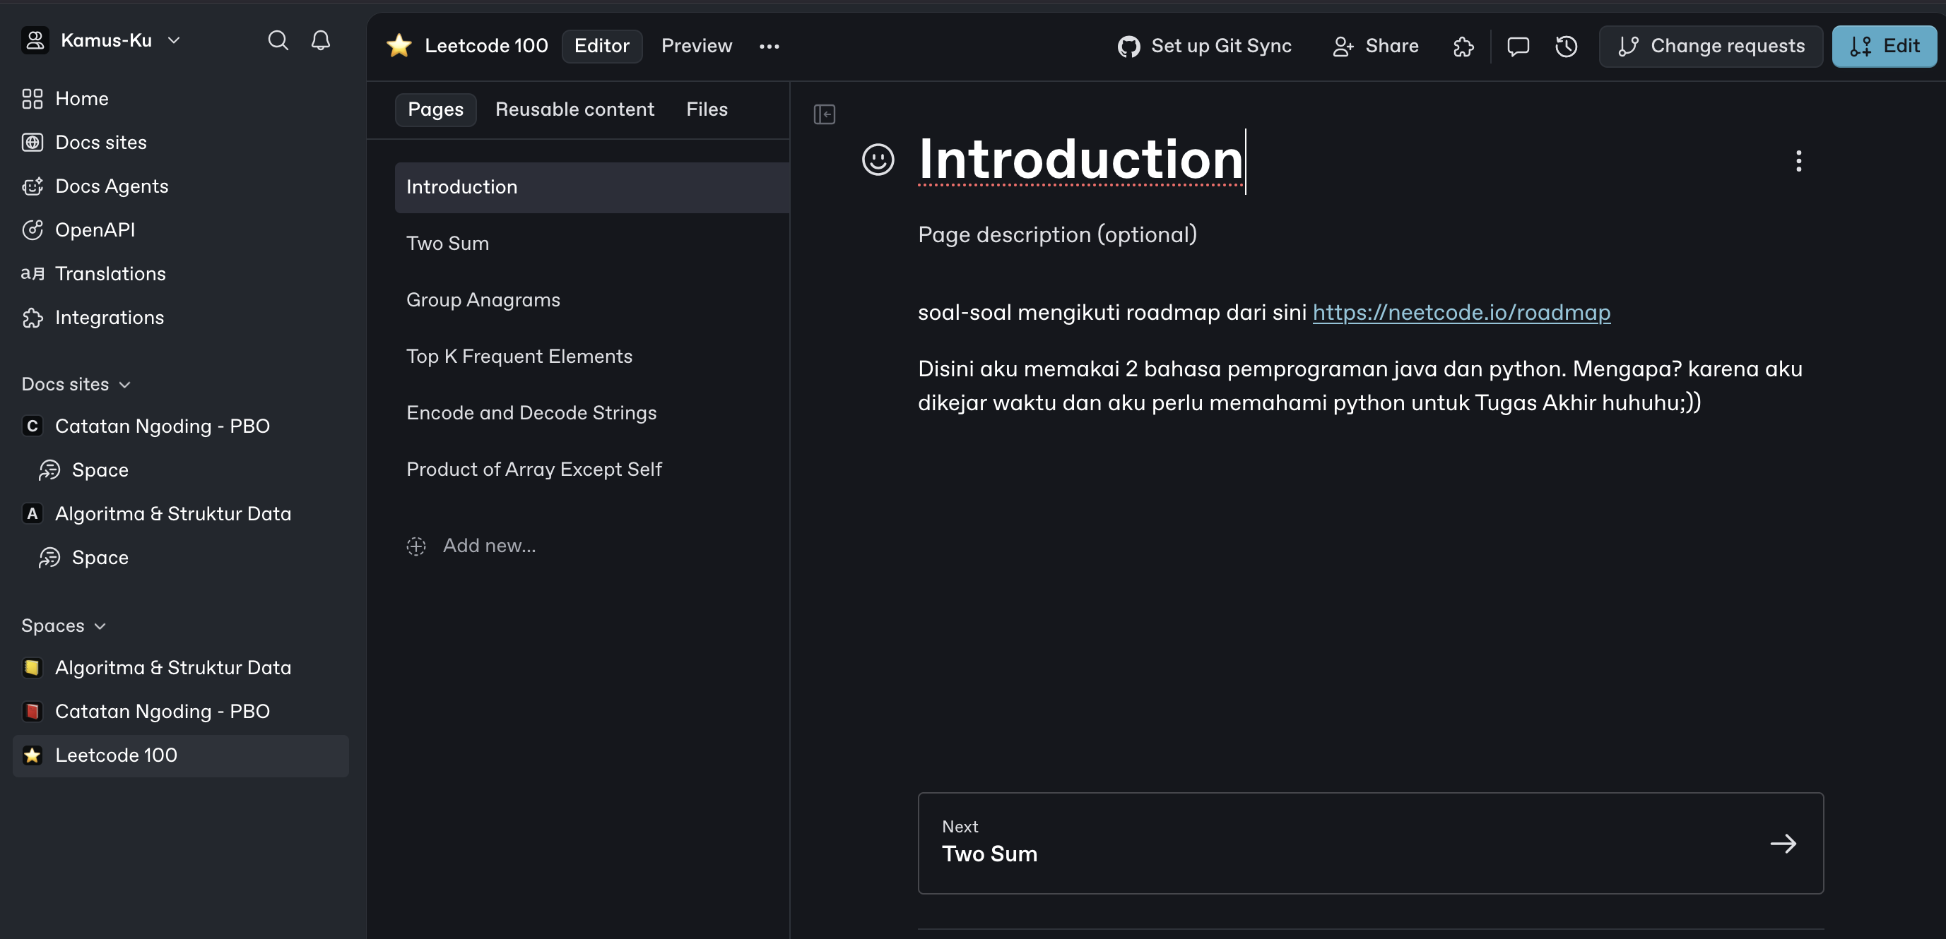Collapse the Spaces section

tap(100, 625)
